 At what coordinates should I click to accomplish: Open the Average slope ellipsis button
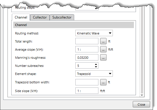103,49
